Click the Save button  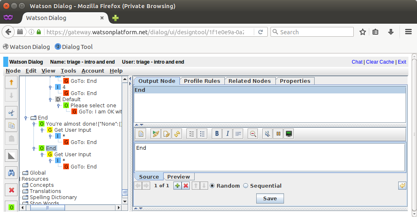[270, 199]
